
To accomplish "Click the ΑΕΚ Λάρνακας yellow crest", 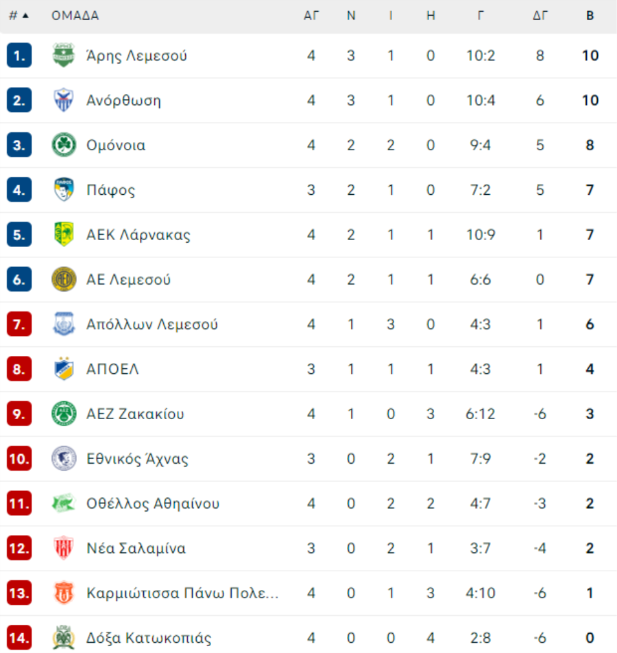I will (x=64, y=235).
